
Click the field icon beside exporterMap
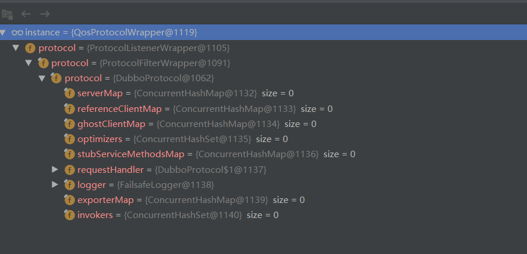pos(69,200)
